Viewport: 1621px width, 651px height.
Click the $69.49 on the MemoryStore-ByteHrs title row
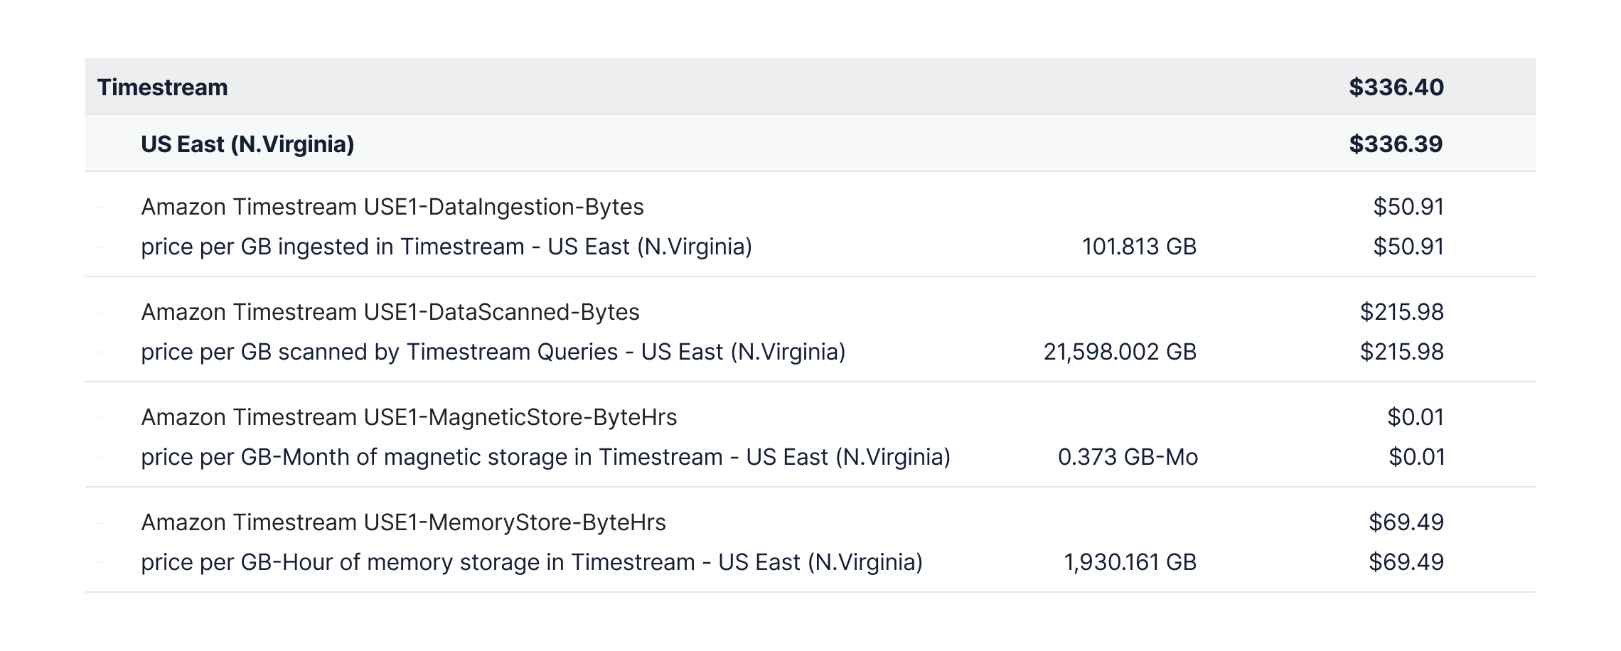click(1406, 522)
